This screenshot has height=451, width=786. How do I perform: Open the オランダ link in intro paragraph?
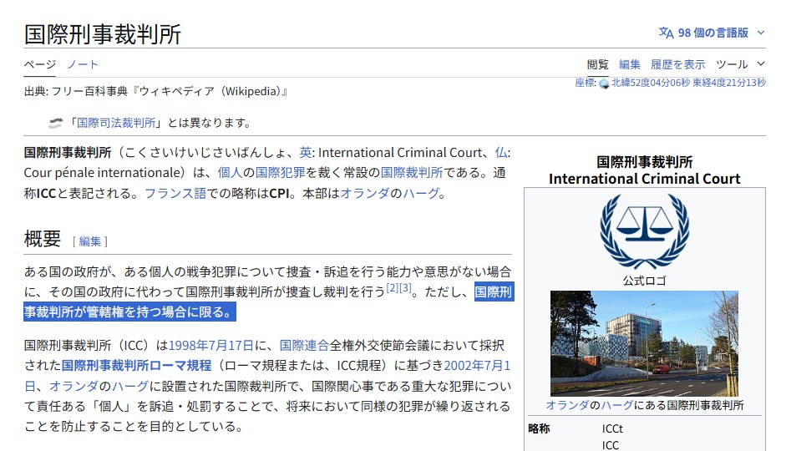(365, 193)
